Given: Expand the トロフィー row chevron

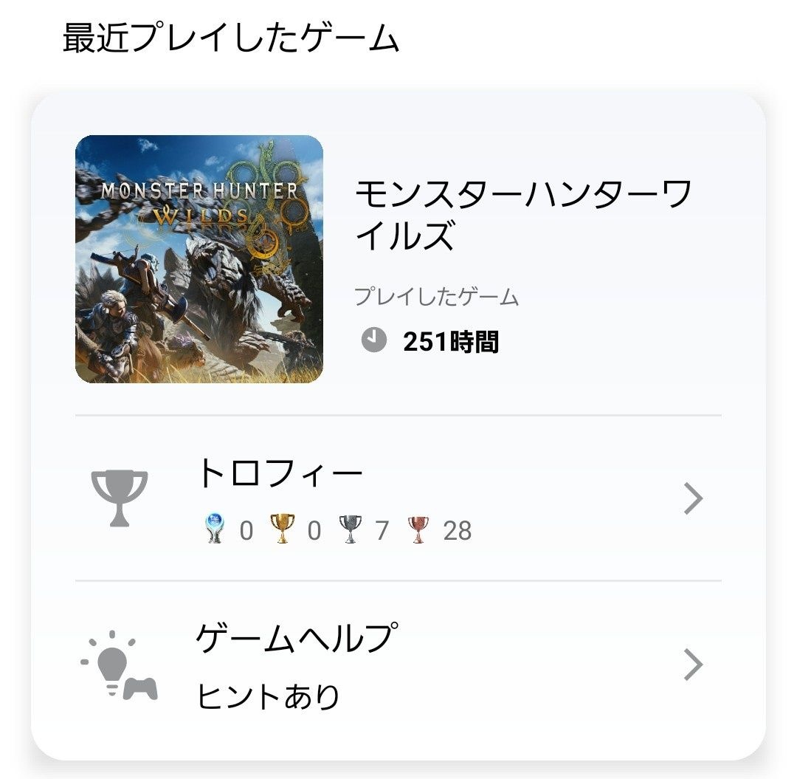Looking at the screenshot, I should click(693, 498).
